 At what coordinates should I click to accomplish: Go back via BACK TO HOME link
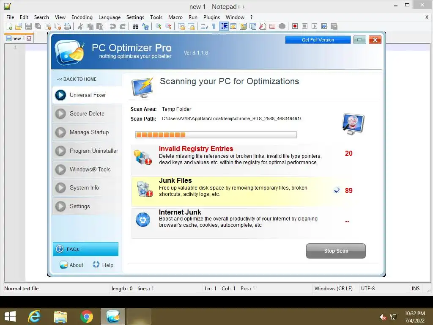pyautogui.click(x=77, y=79)
